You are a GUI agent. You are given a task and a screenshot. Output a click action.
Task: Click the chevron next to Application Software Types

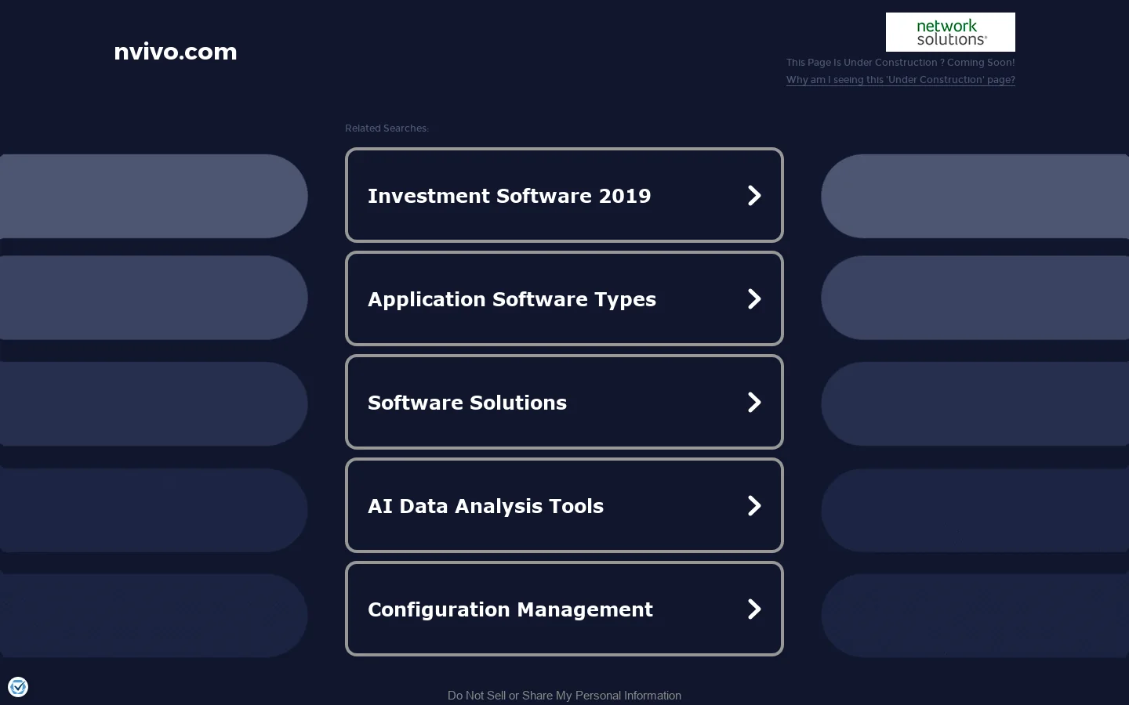[x=754, y=298]
